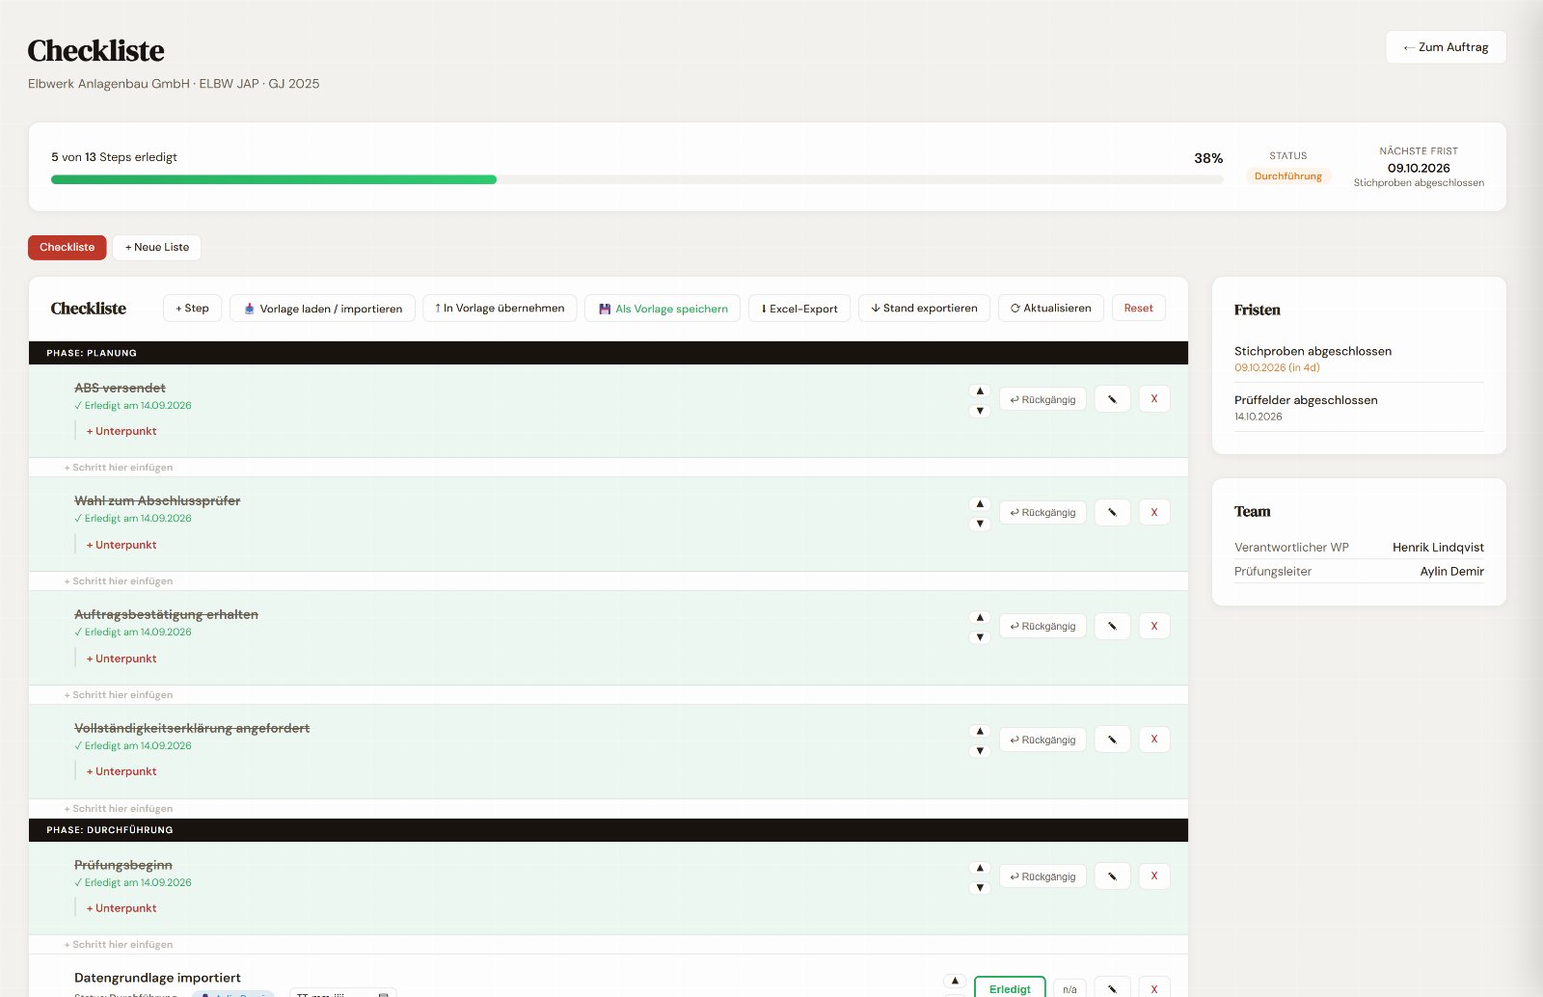Delete Vollständigkeitserklärung angefordert step
Image resolution: width=1543 pixels, height=997 pixels.
1154,740
